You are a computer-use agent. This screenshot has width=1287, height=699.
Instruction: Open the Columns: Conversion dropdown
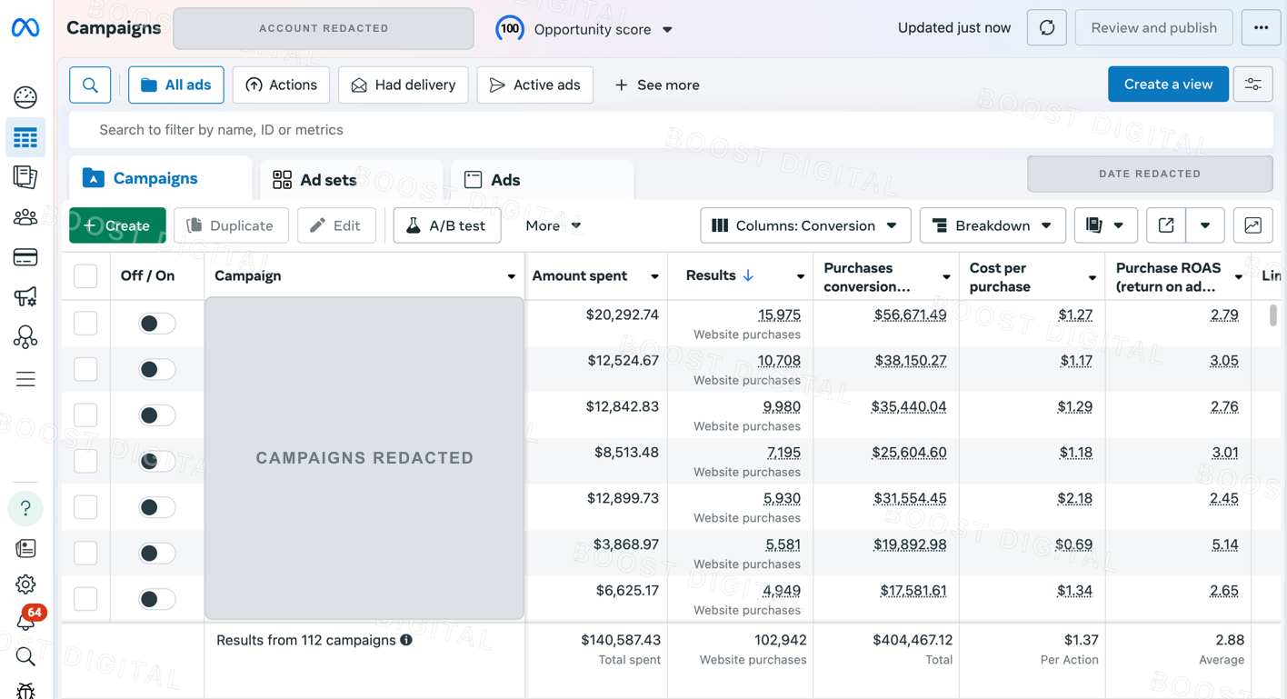[805, 225]
